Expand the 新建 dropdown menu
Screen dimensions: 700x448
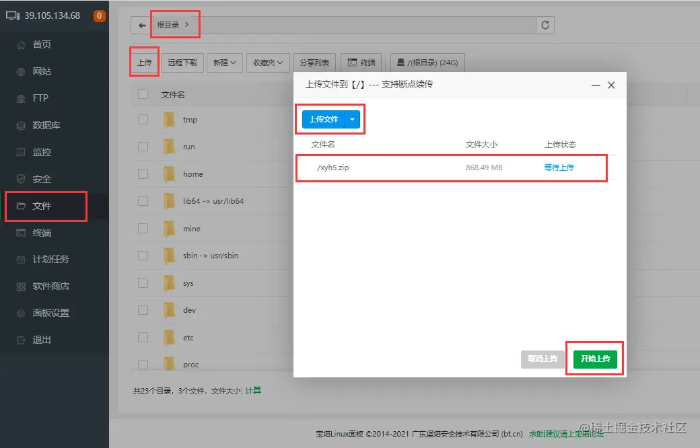225,62
